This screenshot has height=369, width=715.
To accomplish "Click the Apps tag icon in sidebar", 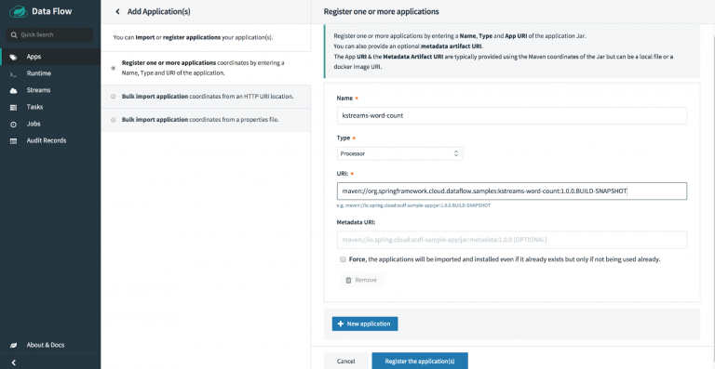I will (x=14, y=57).
